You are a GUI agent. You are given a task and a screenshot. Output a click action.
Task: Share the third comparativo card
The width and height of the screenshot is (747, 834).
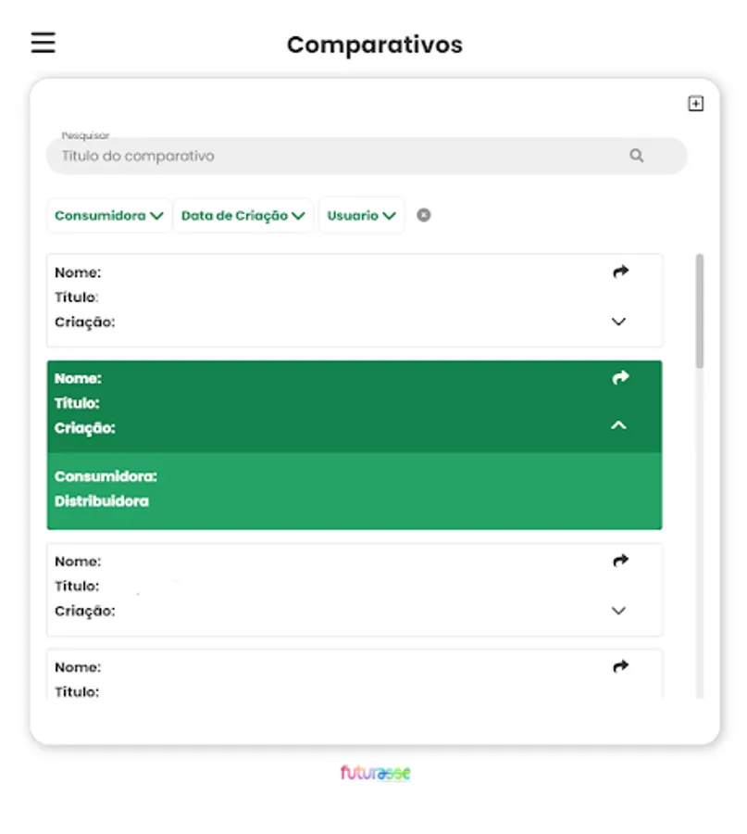[620, 561]
